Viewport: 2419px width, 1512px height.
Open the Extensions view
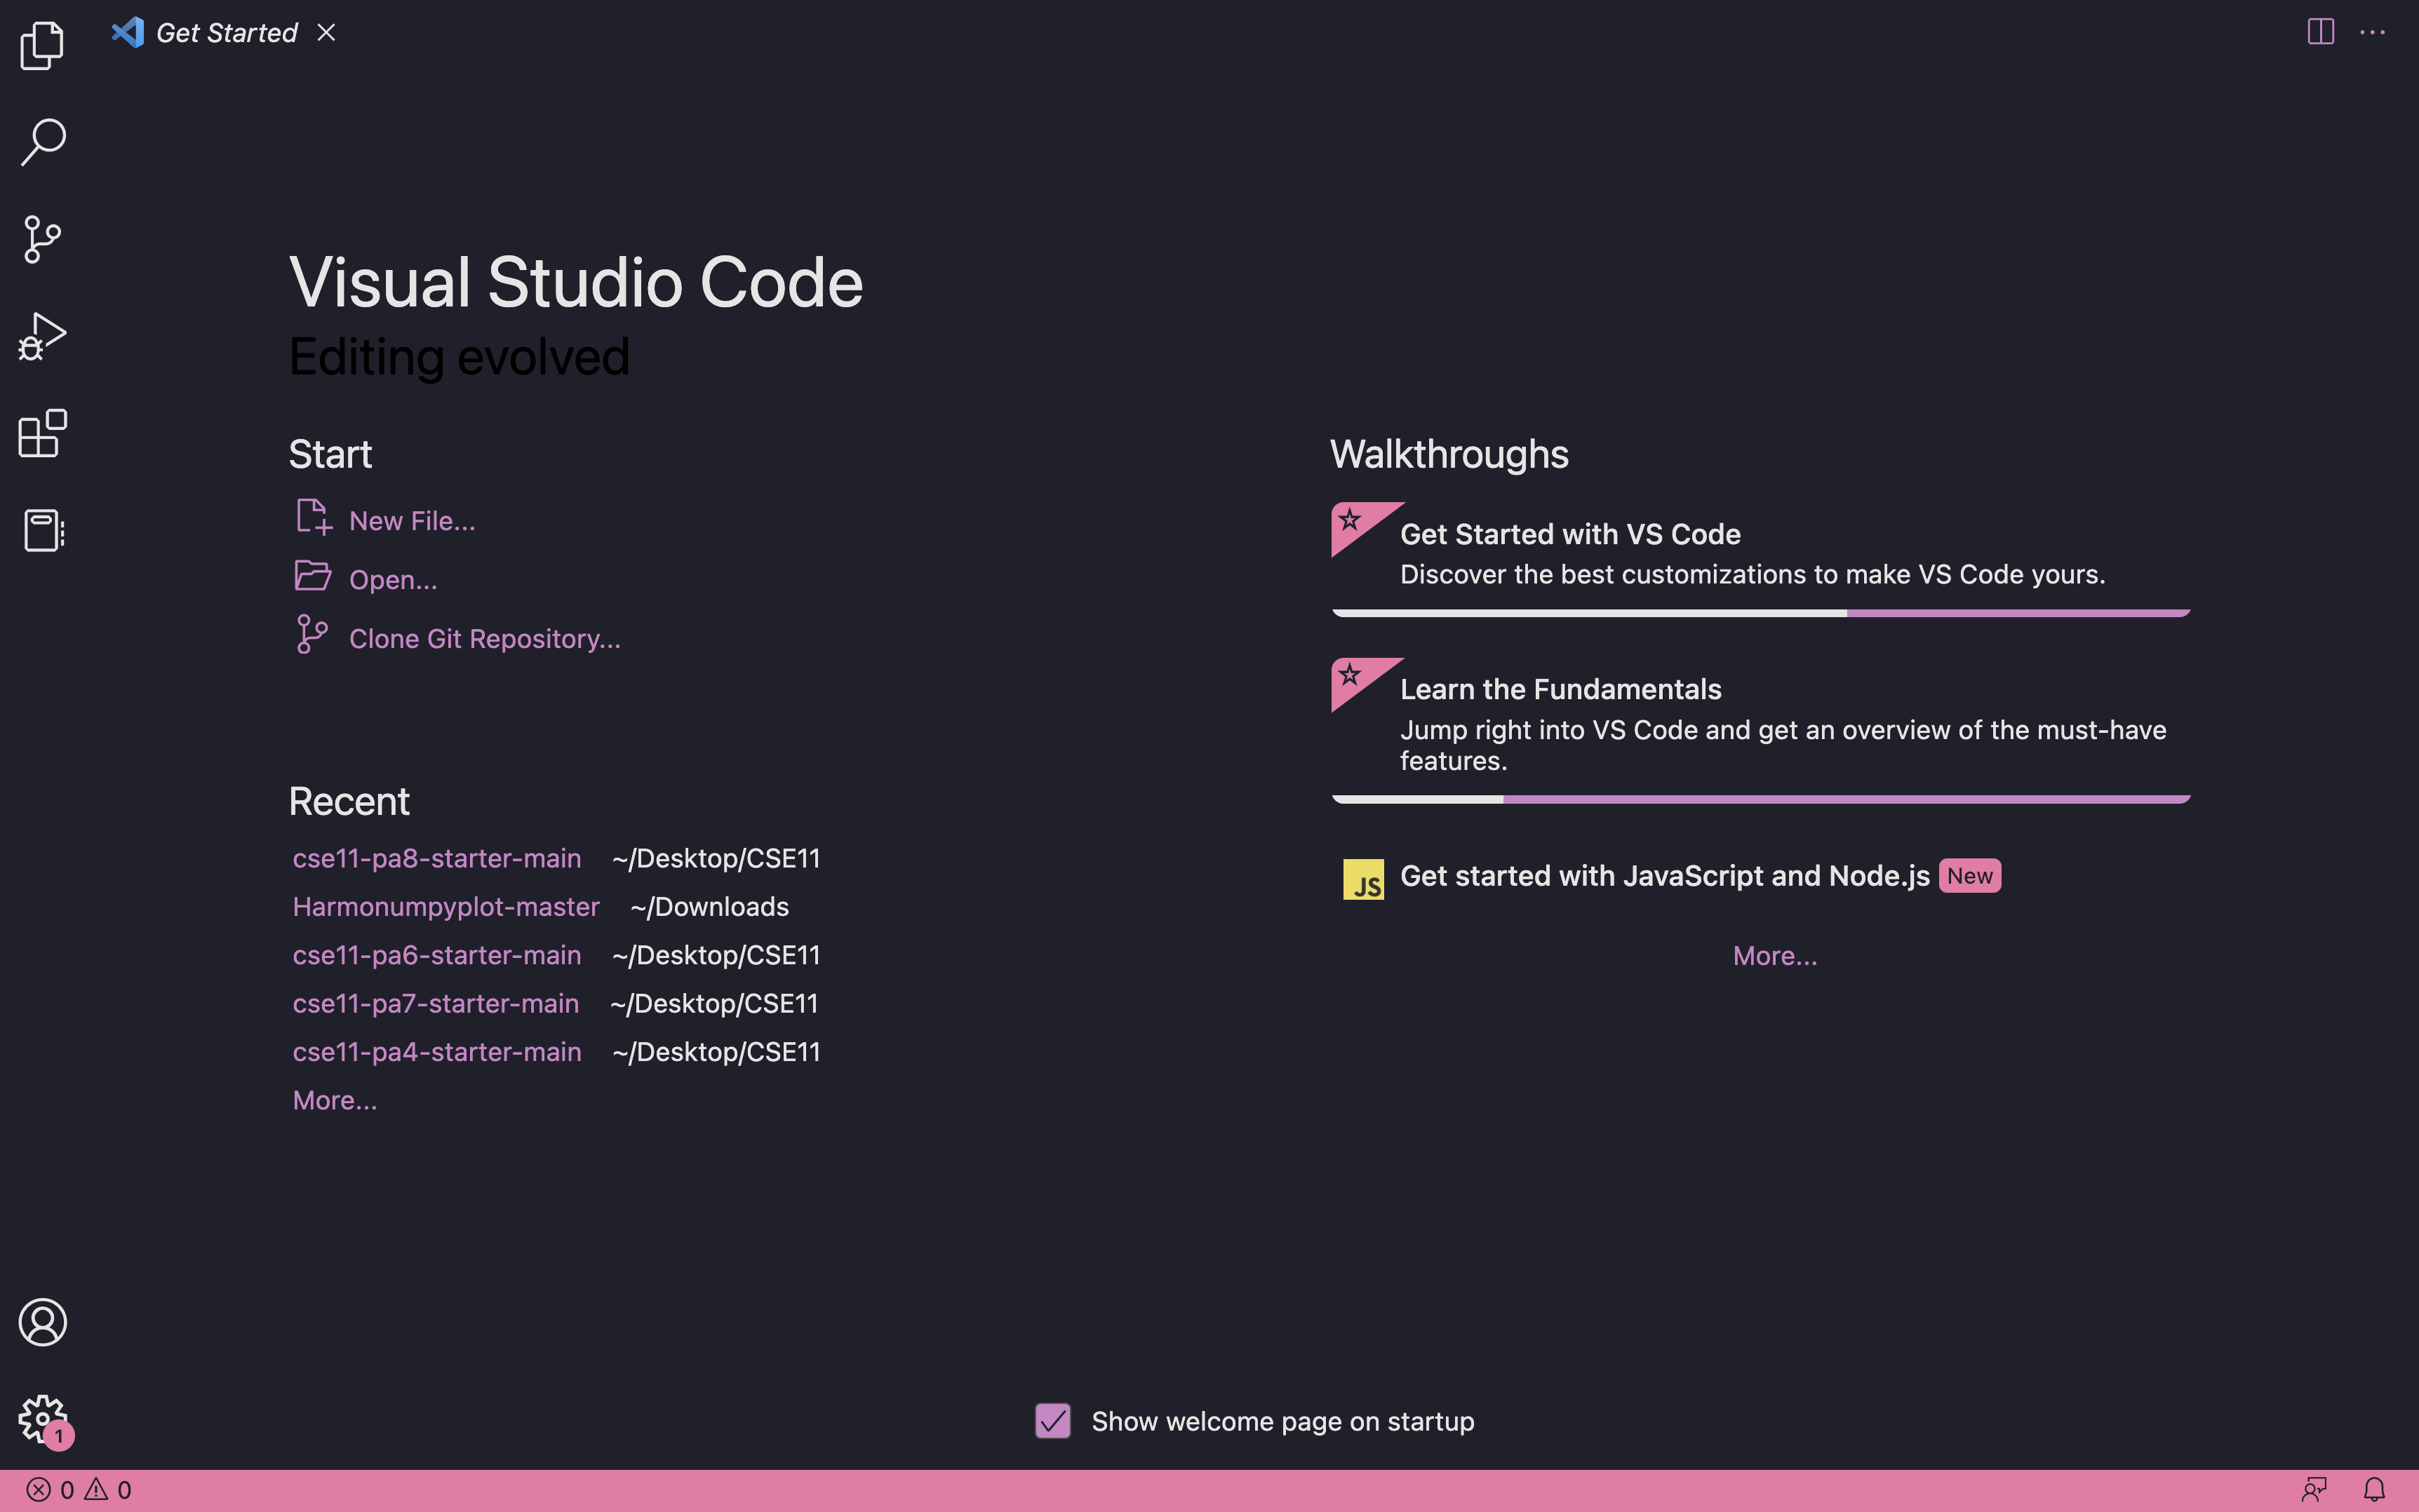42,433
